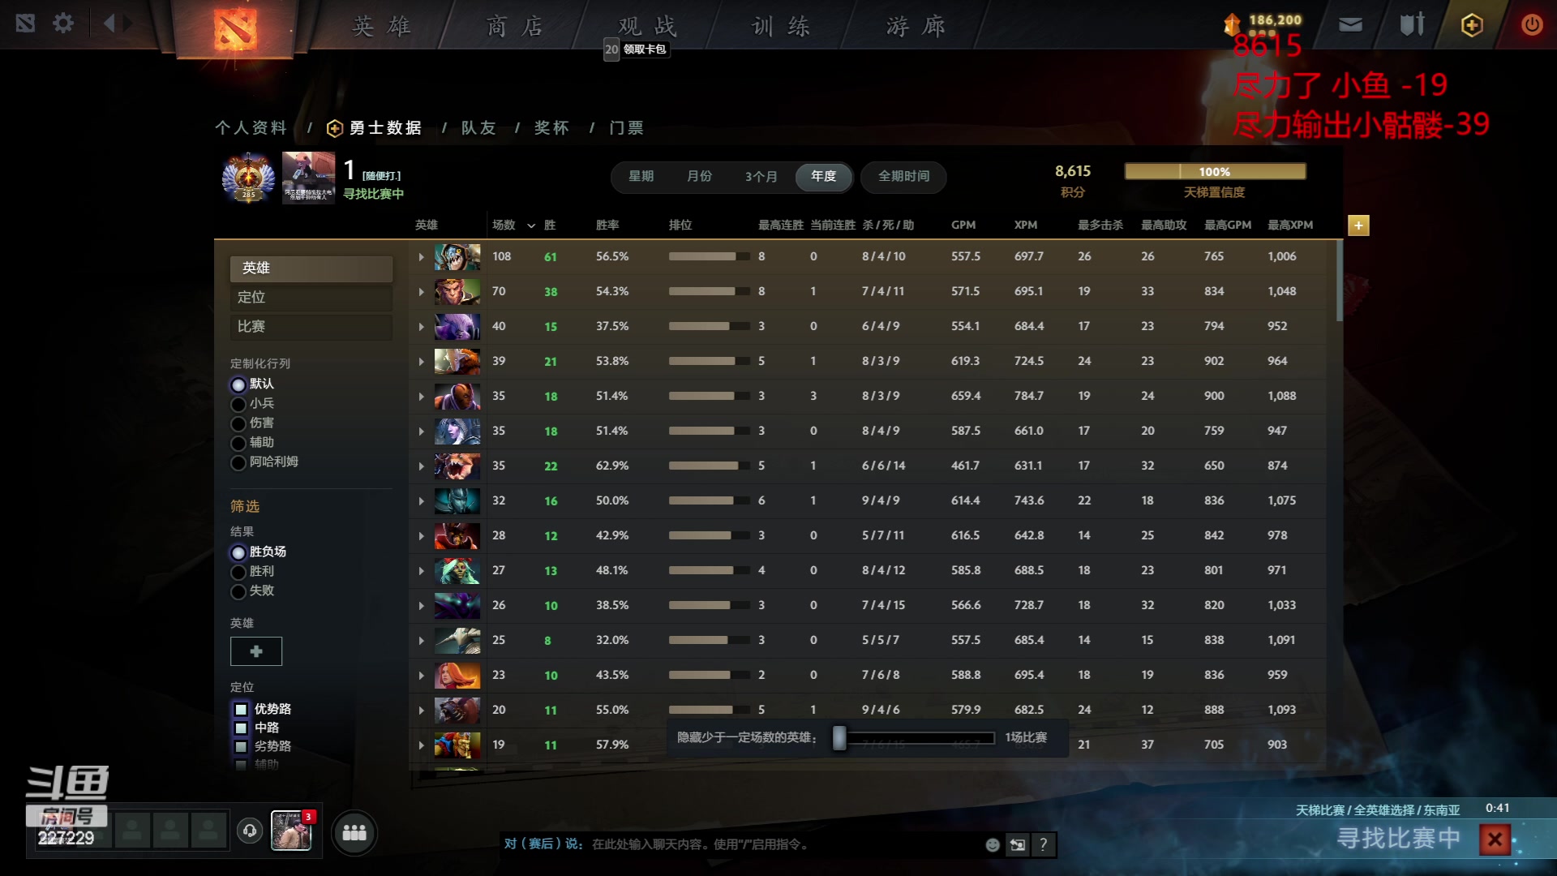Click hero portrait in 108 games row
This screenshot has width=1557, height=876.
click(x=457, y=257)
